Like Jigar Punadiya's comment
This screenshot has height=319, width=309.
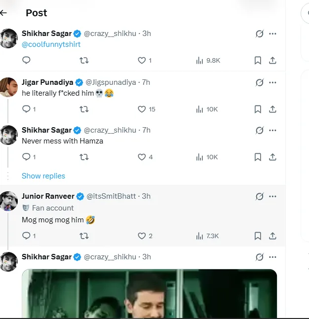point(142,109)
